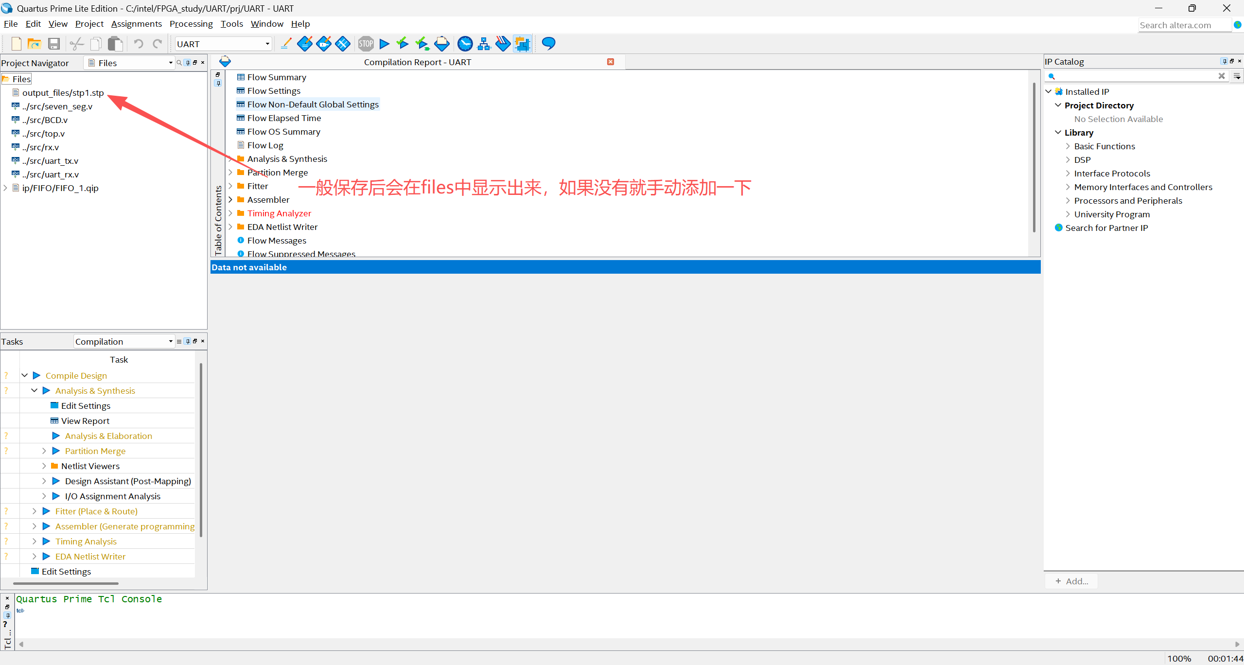Launch the Pin Planner icon
The image size is (1244, 665).
click(324, 44)
